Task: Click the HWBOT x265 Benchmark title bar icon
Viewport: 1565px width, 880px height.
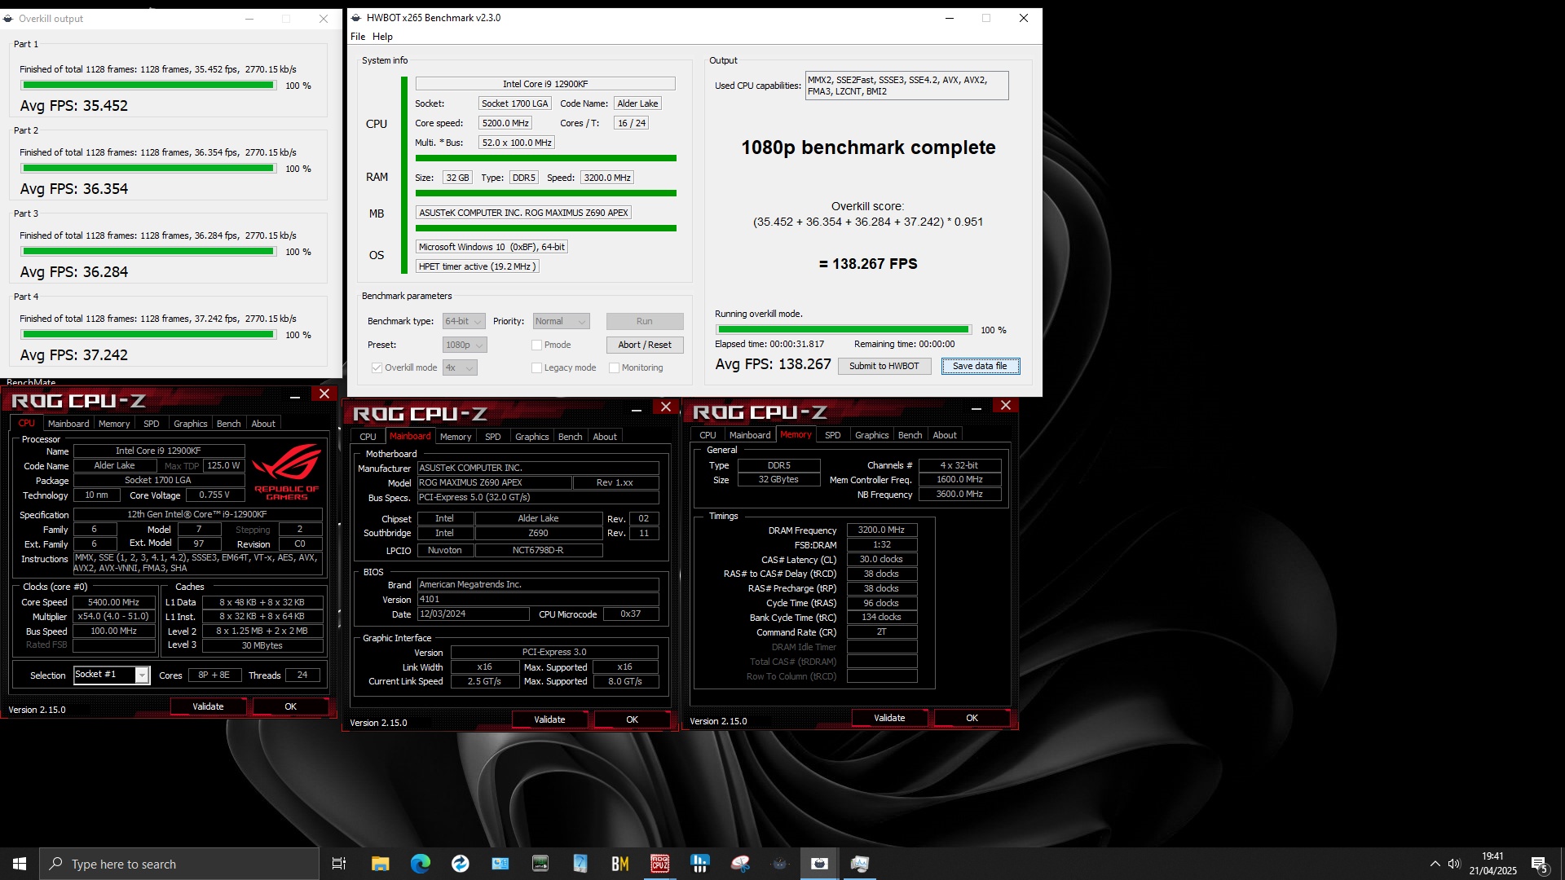Action: coord(356,17)
